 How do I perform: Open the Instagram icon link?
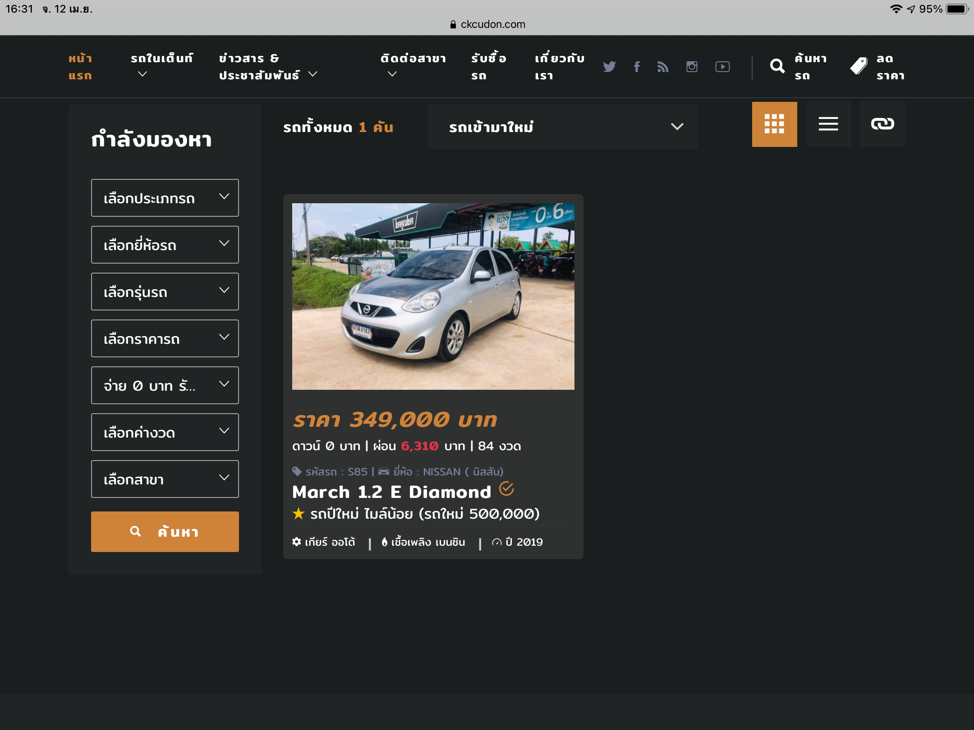pyautogui.click(x=692, y=67)
